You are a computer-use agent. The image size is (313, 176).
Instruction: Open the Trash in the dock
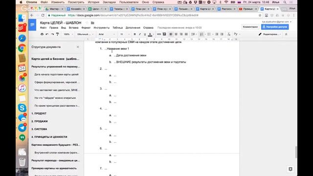point(22,162)
